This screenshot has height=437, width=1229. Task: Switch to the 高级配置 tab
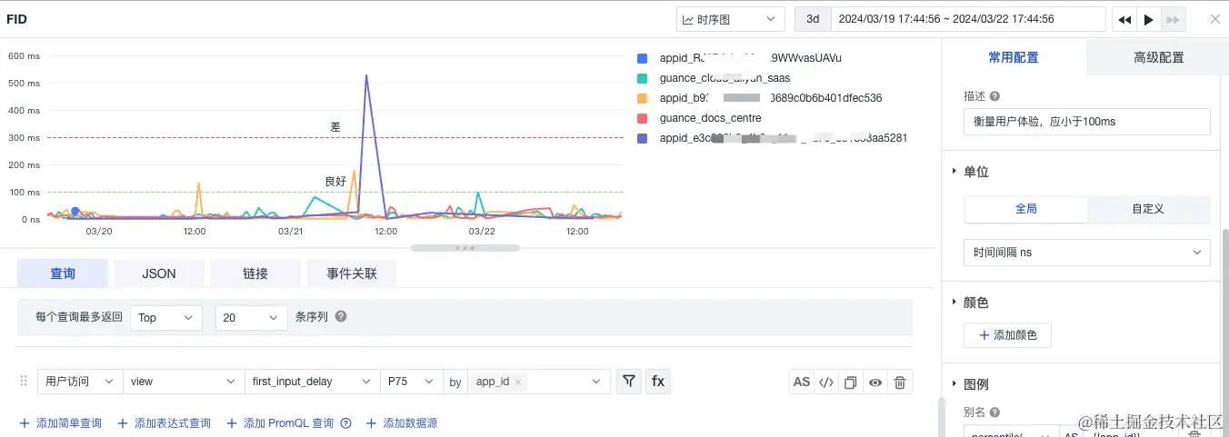pos(1158,57)
